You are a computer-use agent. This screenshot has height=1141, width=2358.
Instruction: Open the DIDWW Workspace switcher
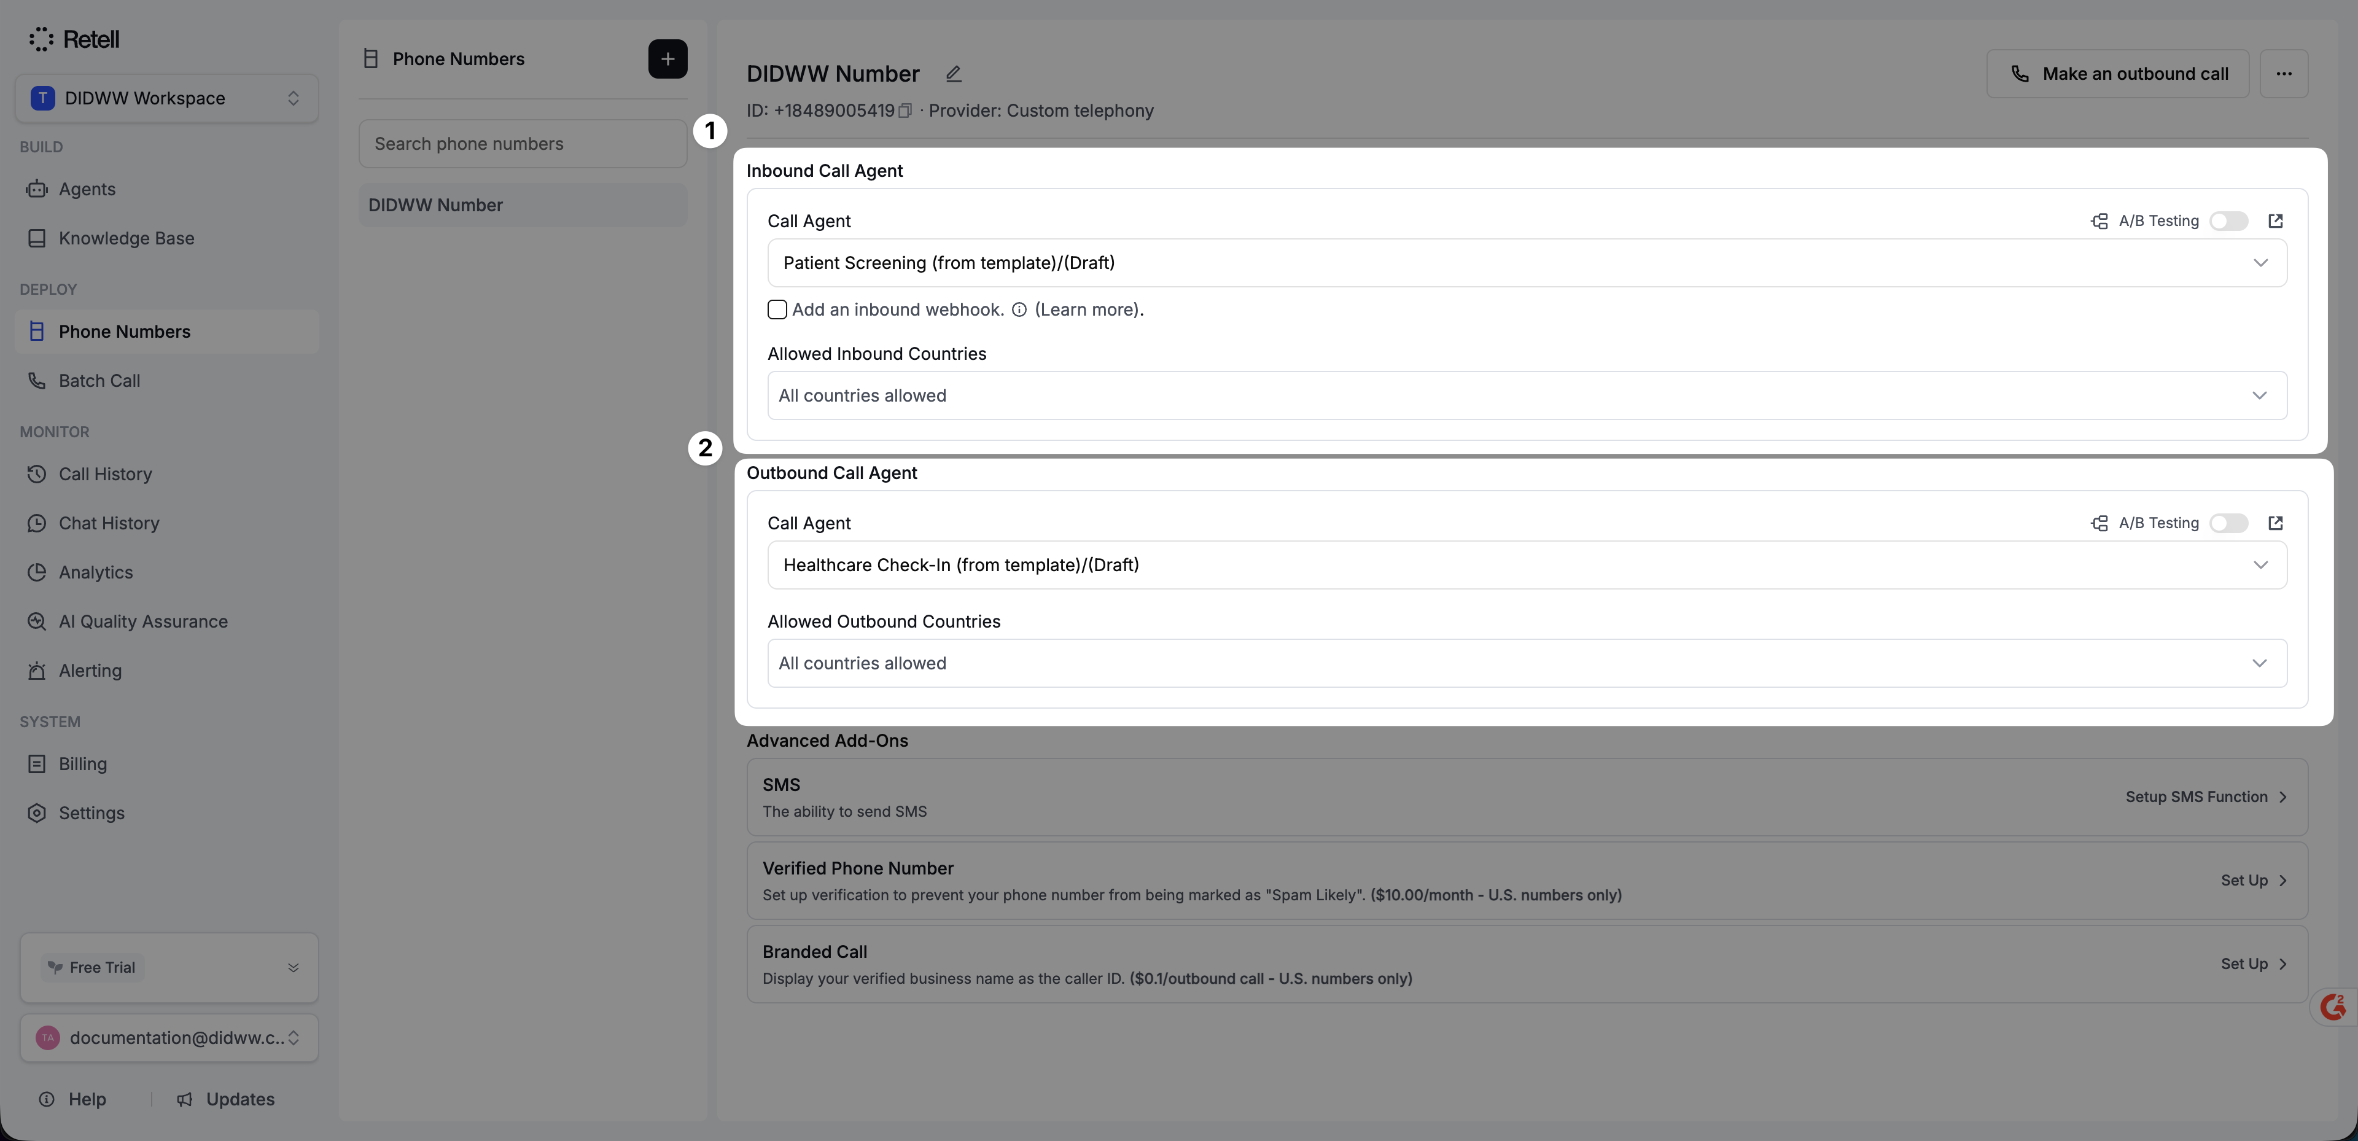pyautogui.click(x=166, y=98)
